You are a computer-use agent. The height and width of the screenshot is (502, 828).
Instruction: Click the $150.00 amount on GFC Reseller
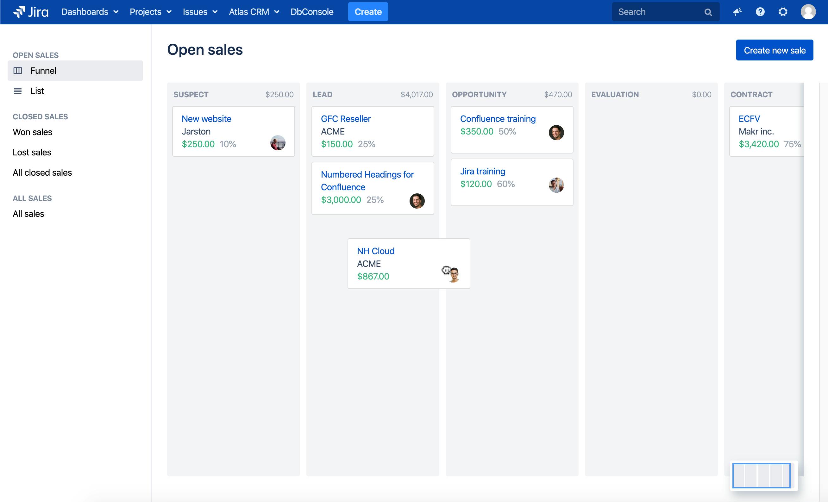(x=337, y=144)
